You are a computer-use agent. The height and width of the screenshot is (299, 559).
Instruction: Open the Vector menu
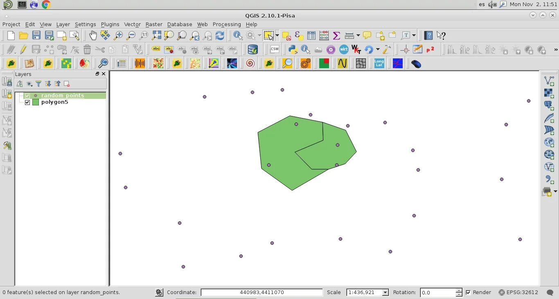132,25
